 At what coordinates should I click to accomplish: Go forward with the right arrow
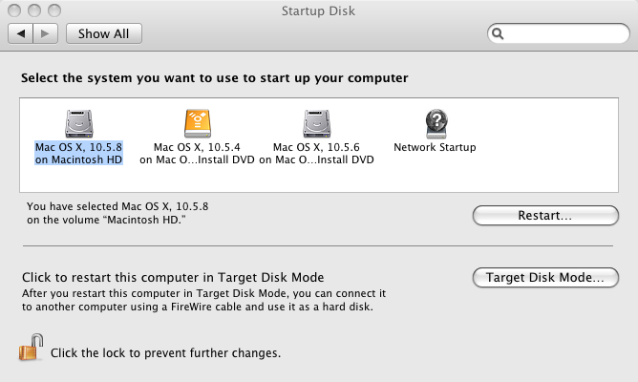pos(45,33)
